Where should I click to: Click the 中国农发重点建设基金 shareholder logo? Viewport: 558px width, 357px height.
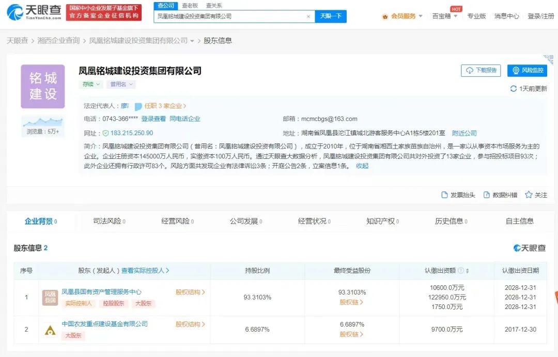(x=50, y=330)
